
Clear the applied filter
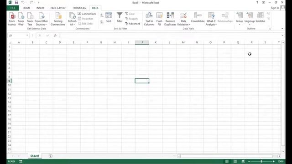point(130,14)
